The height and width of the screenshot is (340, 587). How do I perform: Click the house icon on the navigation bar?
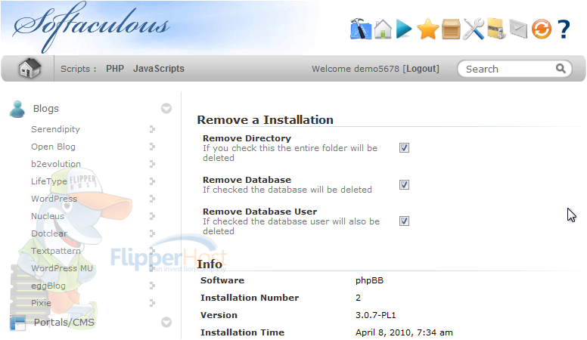[x=30, y=69]
